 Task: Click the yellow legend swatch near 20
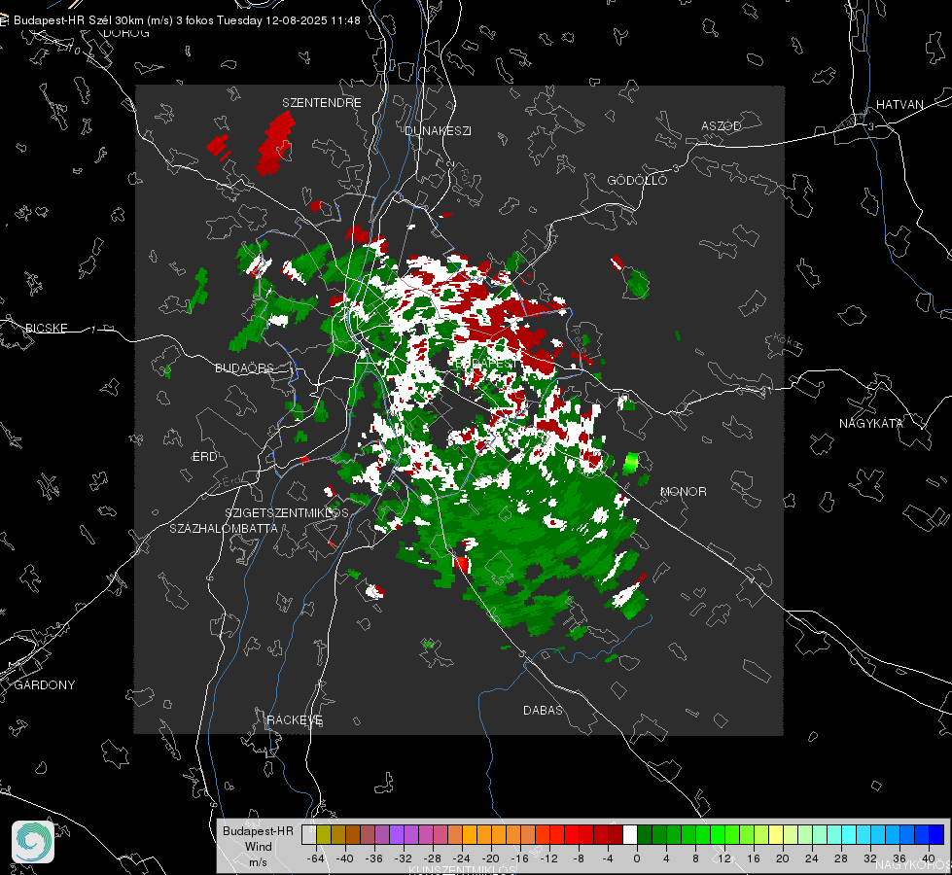coord(776,834)
